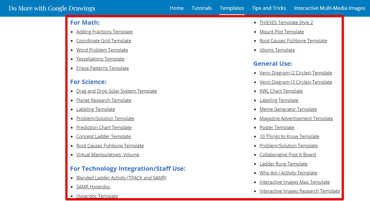
Task: Select the Frieze Patterns Template link
Action: (102, 68)
